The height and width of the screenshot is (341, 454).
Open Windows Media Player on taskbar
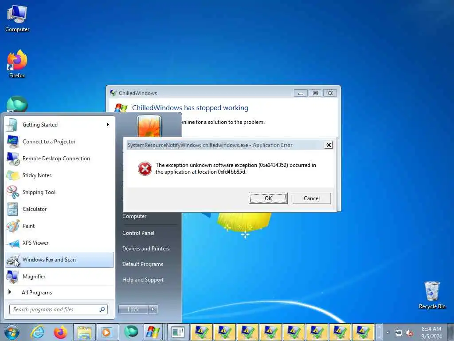(107, 332)
